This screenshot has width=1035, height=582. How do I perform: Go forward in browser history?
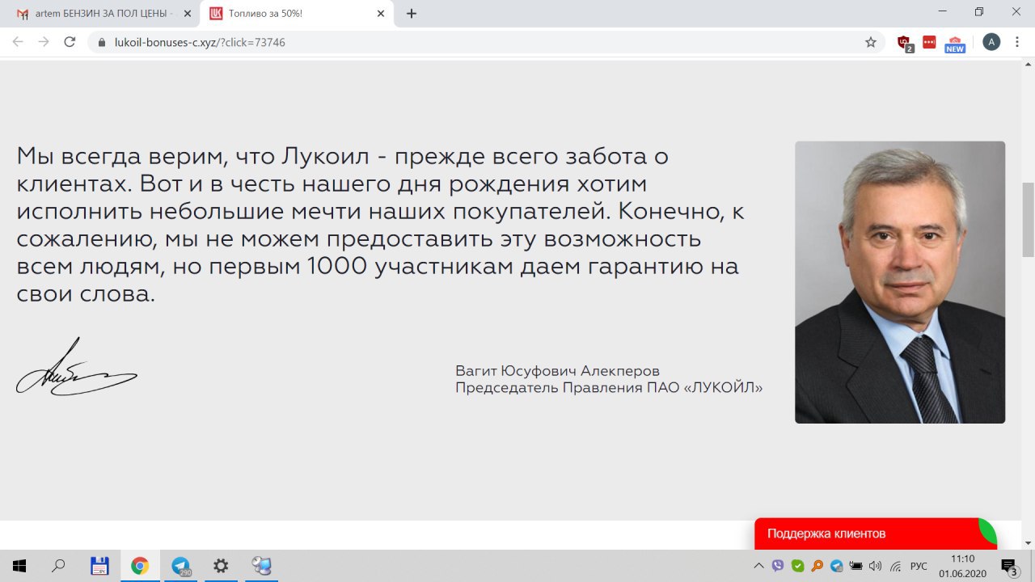click(x=44, y=42)
